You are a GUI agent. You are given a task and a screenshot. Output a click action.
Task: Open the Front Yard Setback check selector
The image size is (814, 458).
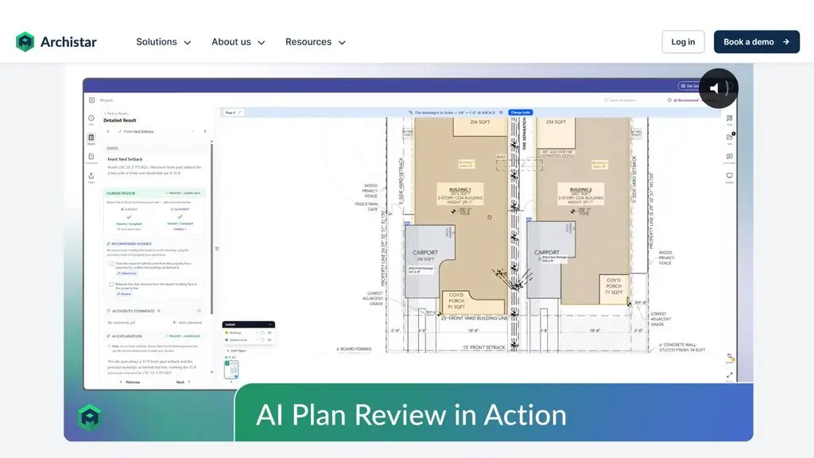[x=156, y=131]
